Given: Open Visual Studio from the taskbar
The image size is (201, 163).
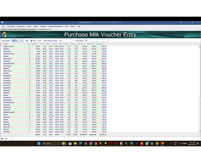Looking at the screenshot, I should tap(85, 143).
